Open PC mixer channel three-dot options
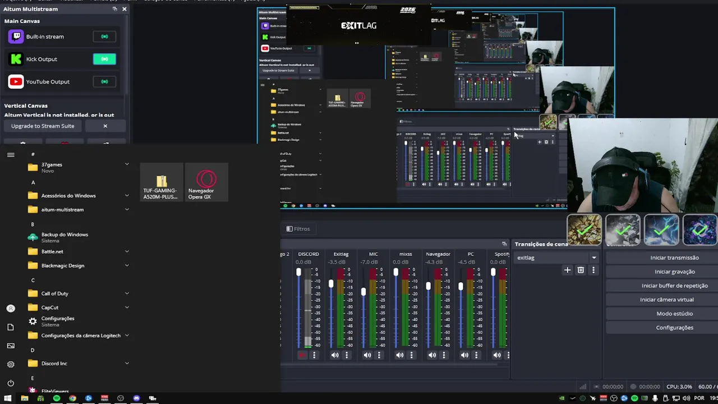 (x=476, y=355)
